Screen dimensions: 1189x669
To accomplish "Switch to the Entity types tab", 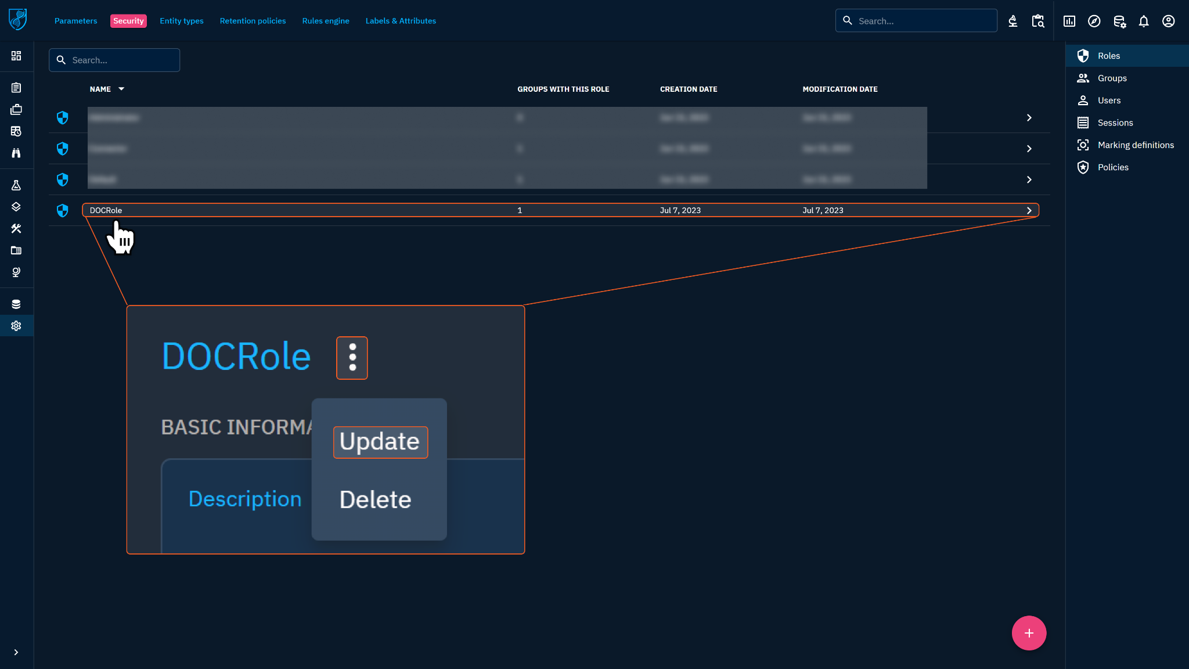I will [x=181, y=21].
